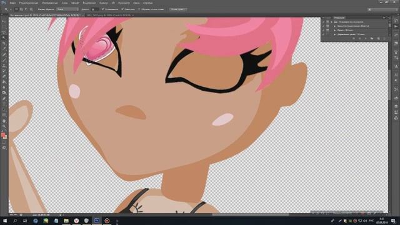Click Record button in Actions panel
400x225 pixels.
click(360, 39)
